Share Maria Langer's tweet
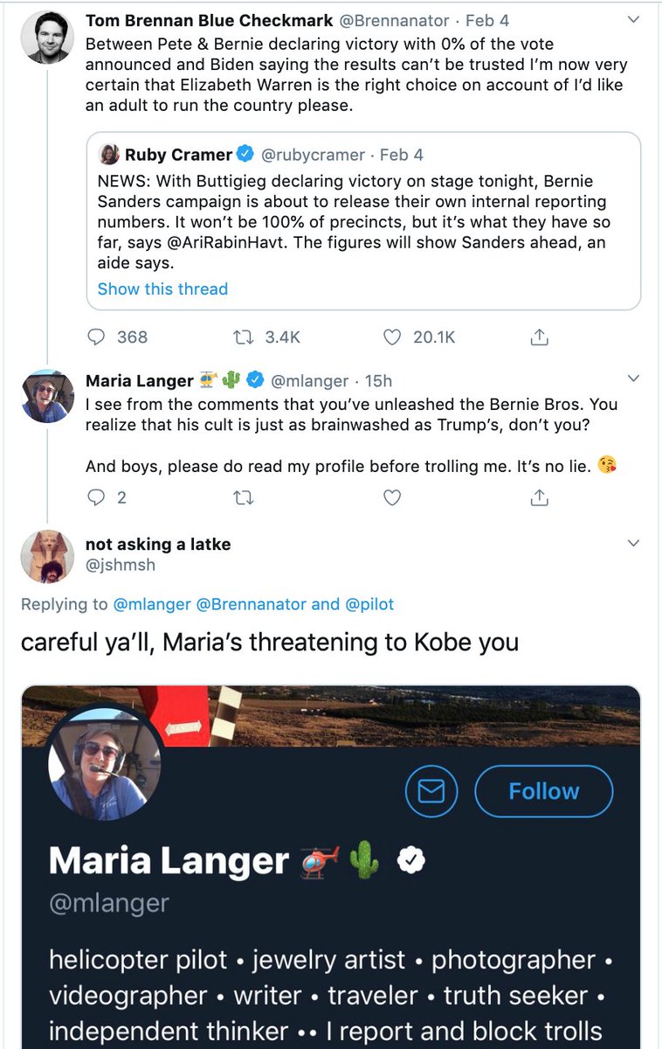The height and width of the screenshot is (1049, 662). coord(540,497)
